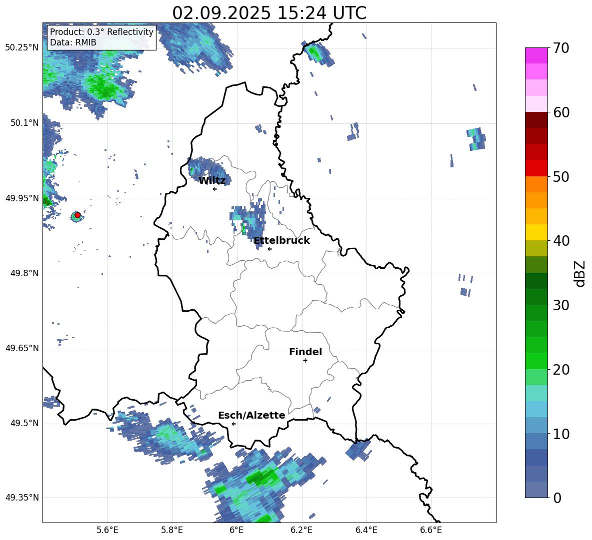This screenshot has height=540, width=592.
Task: Click the 49.65°N latitude label
Action: [x=22, y=348]
